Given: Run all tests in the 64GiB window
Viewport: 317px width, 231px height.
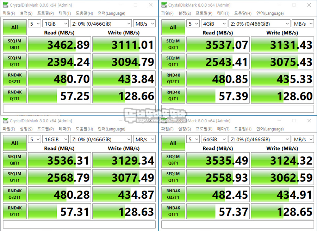Looking at the screenshot, I should pyautogui.click(x=173, y=143).
